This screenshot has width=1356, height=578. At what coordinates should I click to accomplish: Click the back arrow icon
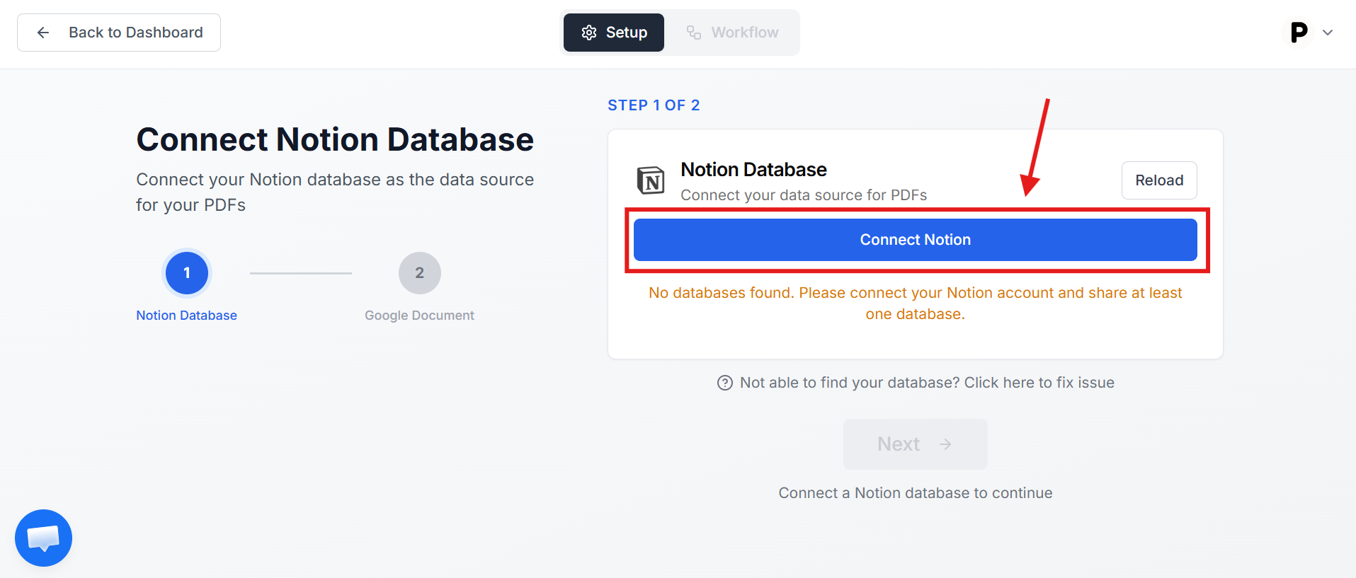pyautogui.click(x=43, y=33)
